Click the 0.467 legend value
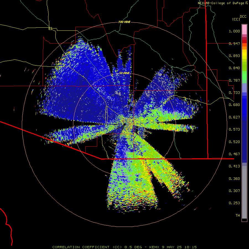Image resolution: width=249 pixels, height=249 pixels. tap(234, 154)
